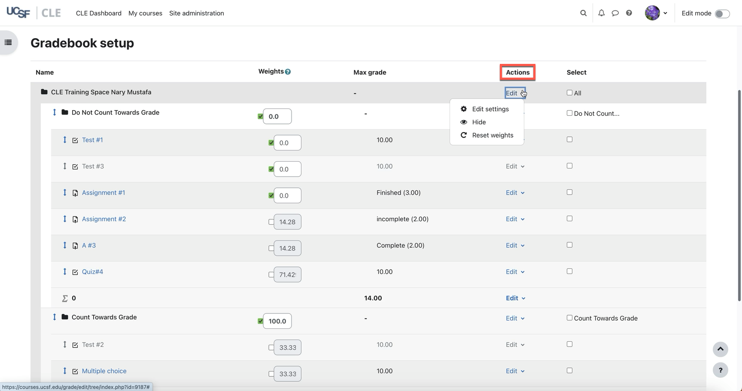Open Edit dropdown for Test #3

pos(515,166)
